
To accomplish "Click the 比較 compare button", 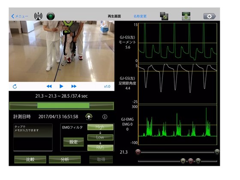I will point(30,159).
